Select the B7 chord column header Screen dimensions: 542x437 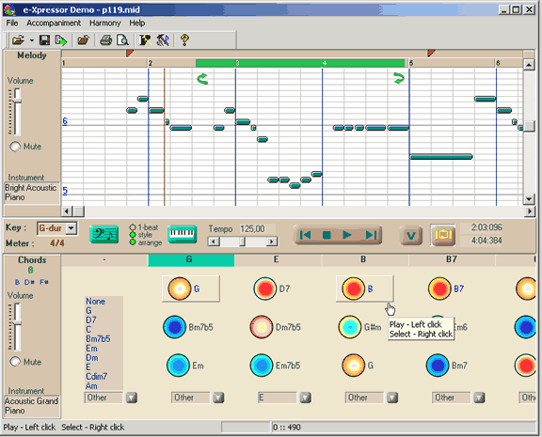pos(452,259)
